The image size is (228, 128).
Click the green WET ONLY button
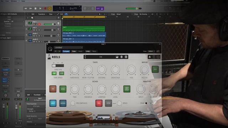click(x=127, y=89)
